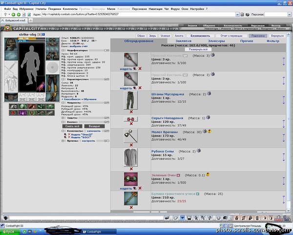Click the purple ability icon in skills bar
Viewport: 293px width, 235px height.
pyautogui.click(x=22, y=113)
